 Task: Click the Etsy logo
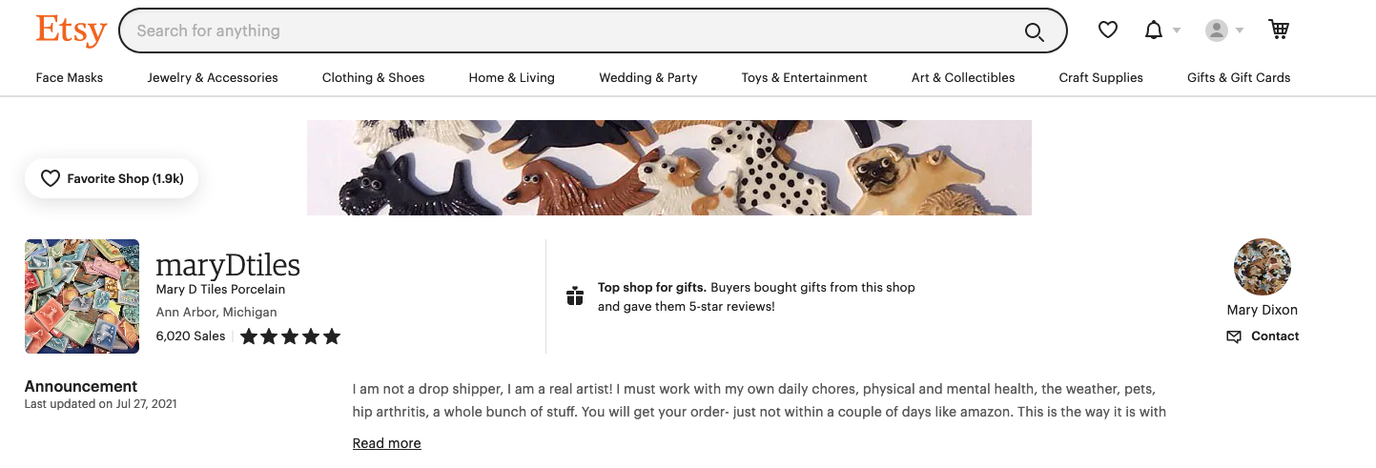click(x=71, y=31)
